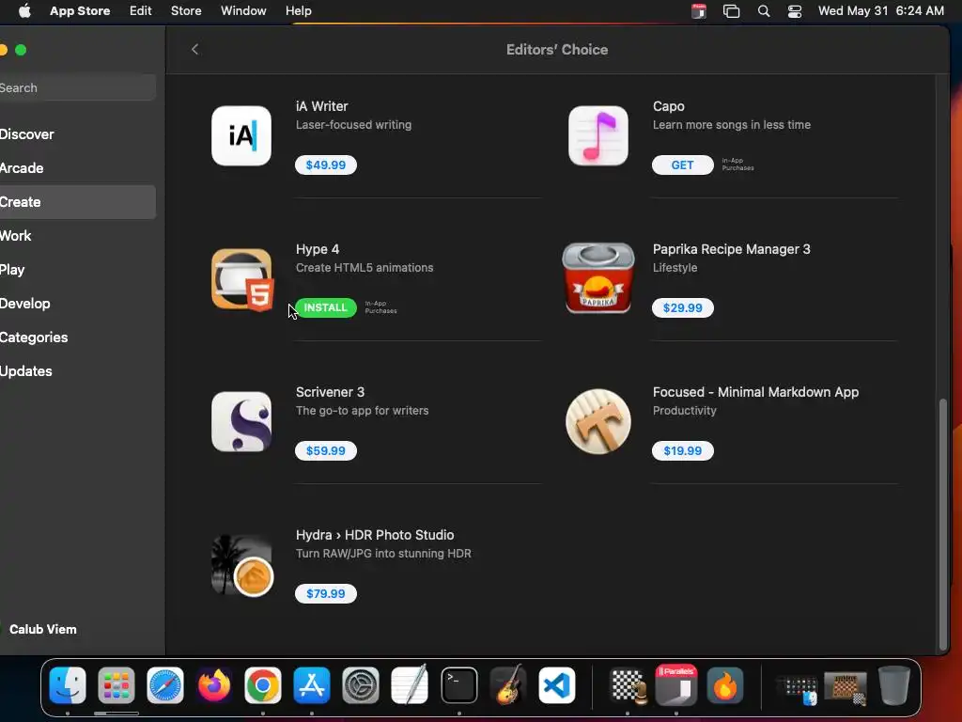Select Updates in the sidebar

click(77, 370)
